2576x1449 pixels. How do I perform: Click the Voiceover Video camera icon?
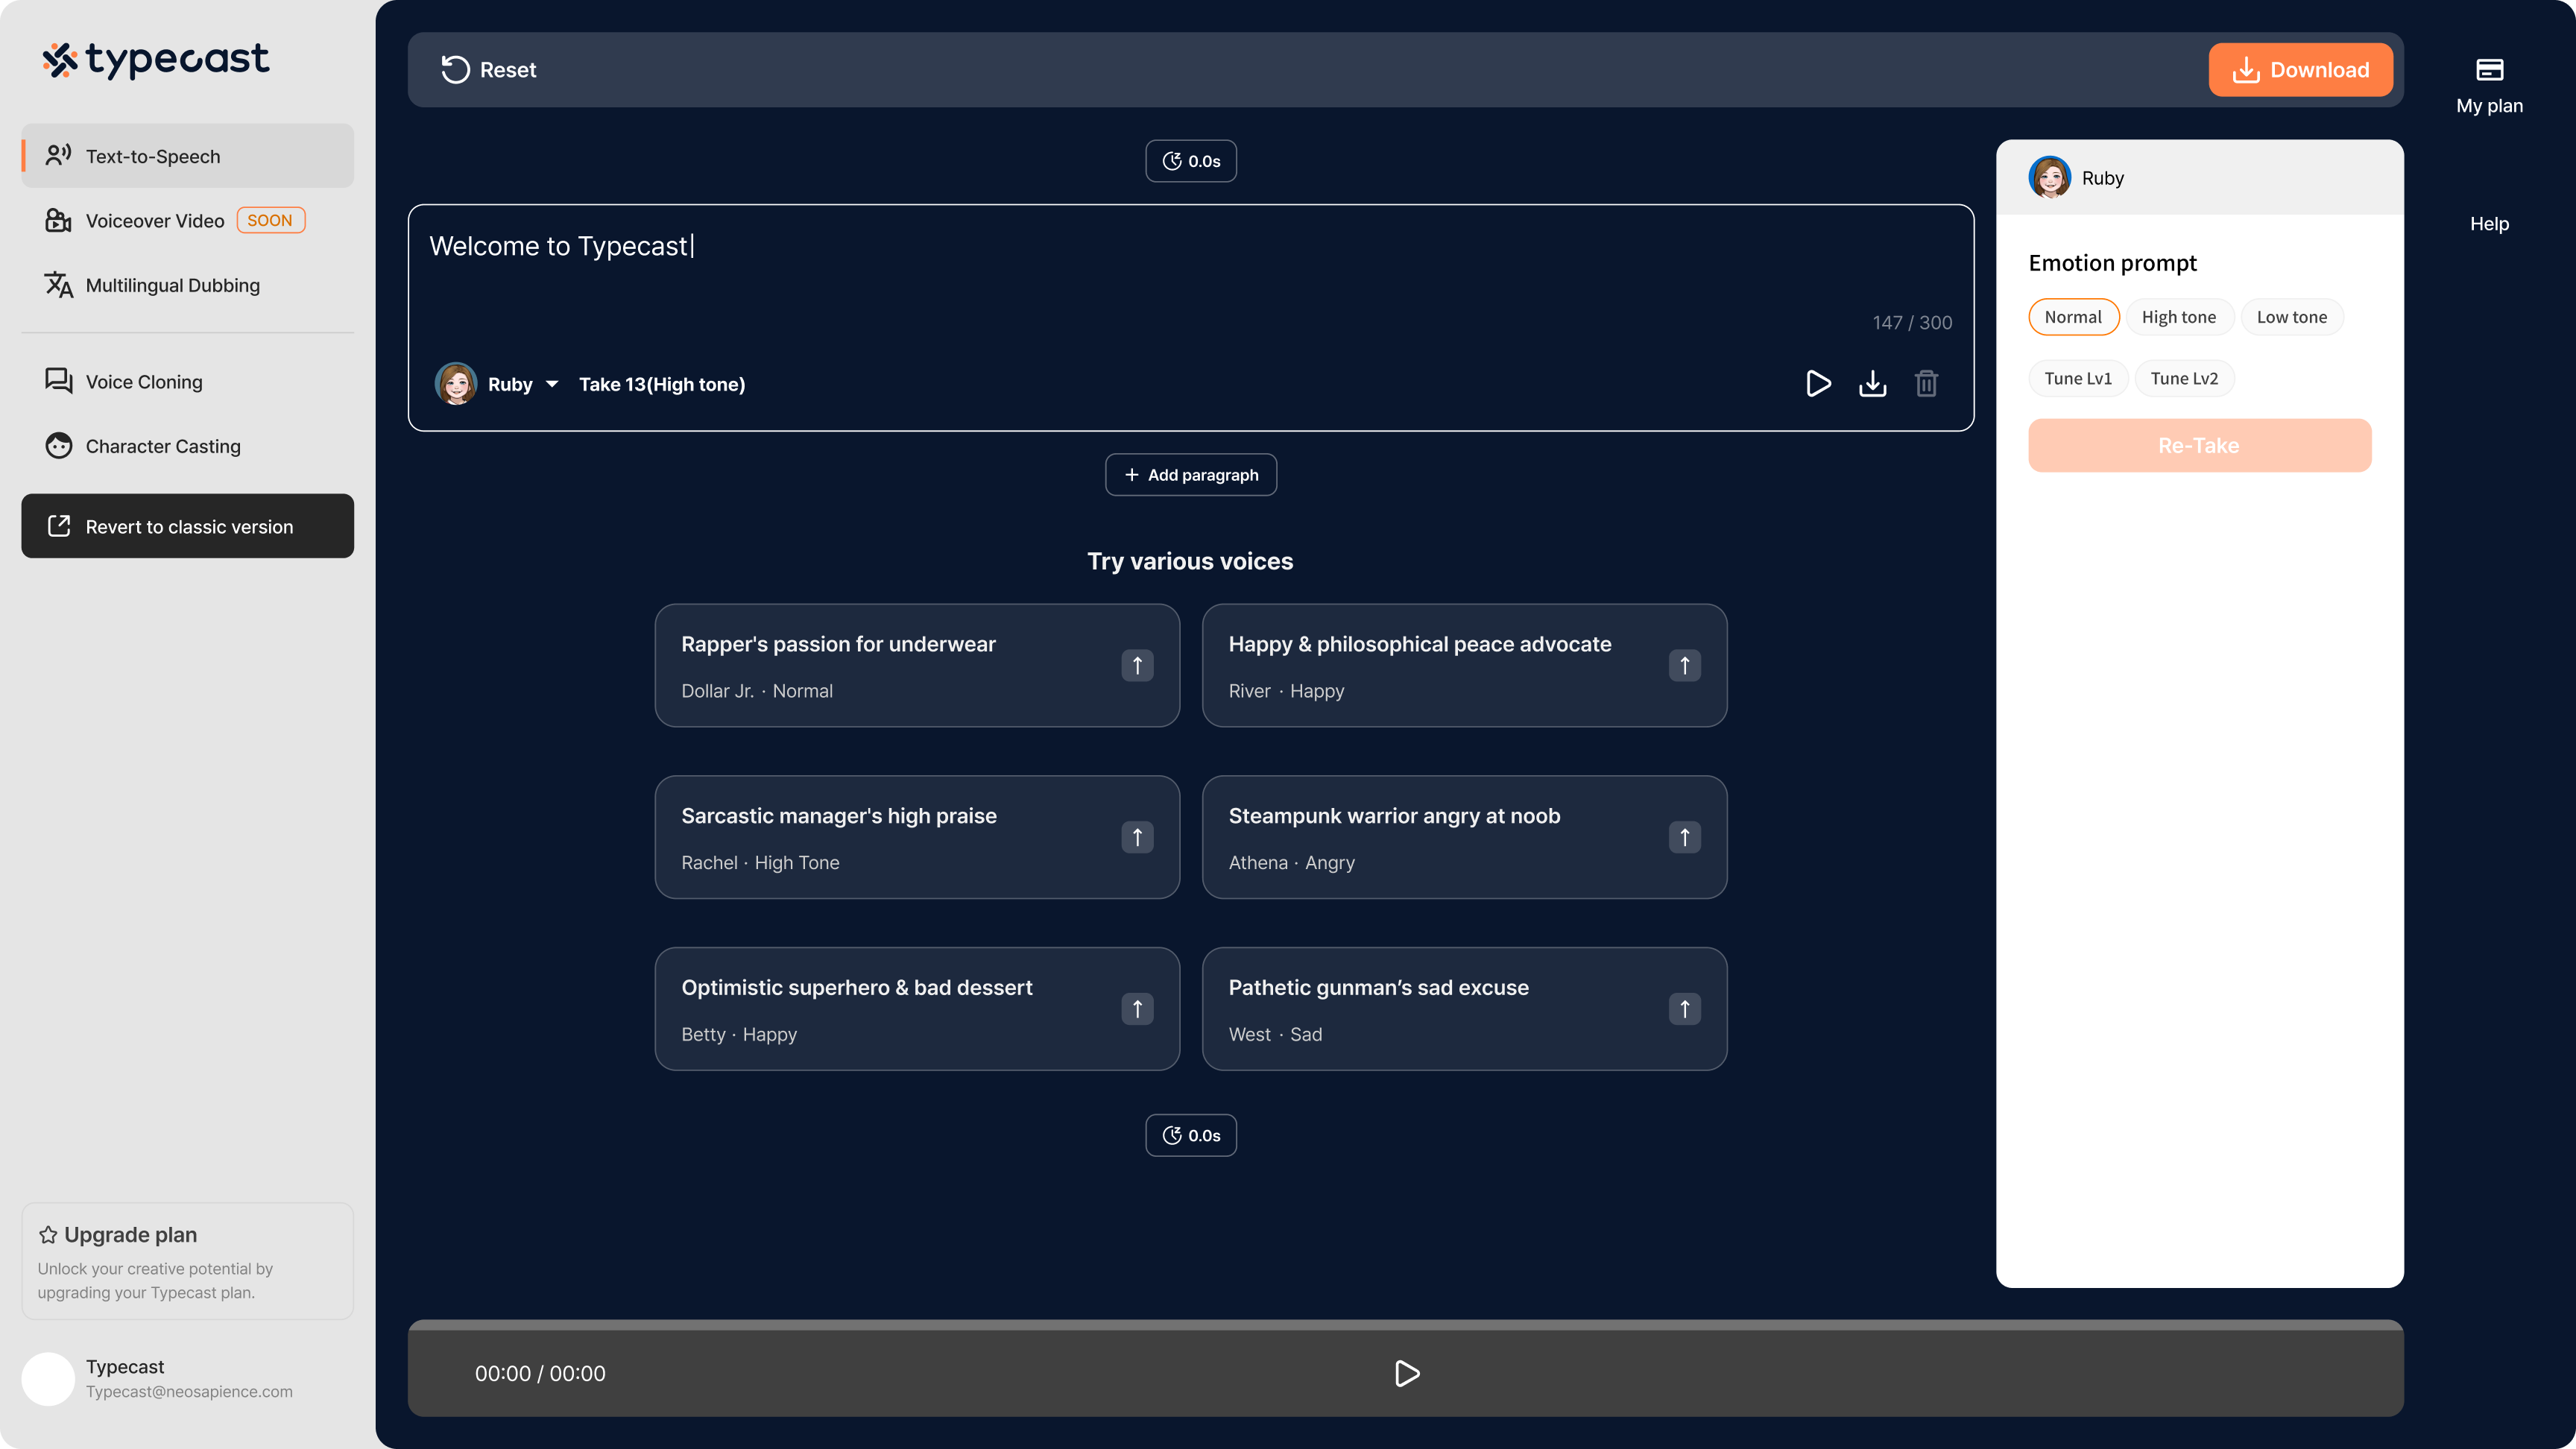pyautogui.click(x=58, y=220)
